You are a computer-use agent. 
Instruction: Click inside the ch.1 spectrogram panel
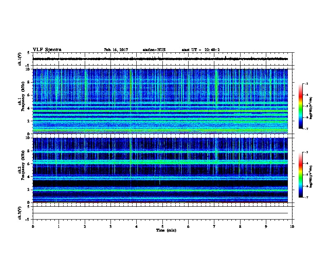pos(160,101)
